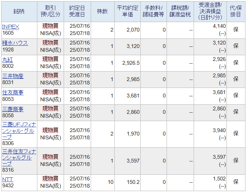The height and width of the screenshot is (193, 247).
Task: Select the average price 1,970
Action: click(133, 134)
